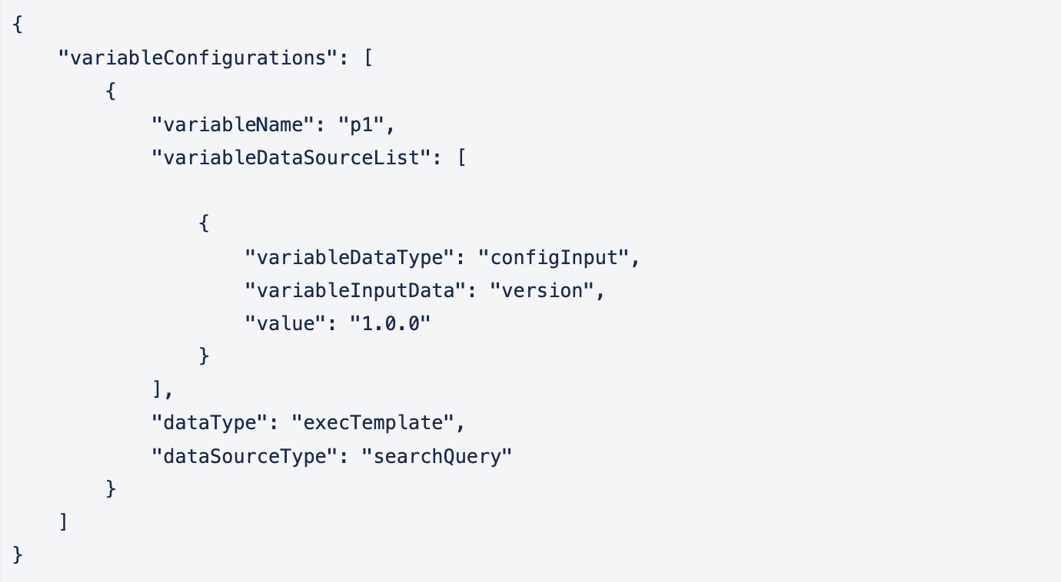Click the opening bracket after "variableConfigurations"
The height and width of the screenshot is (582, 1061).
point(368,58)
